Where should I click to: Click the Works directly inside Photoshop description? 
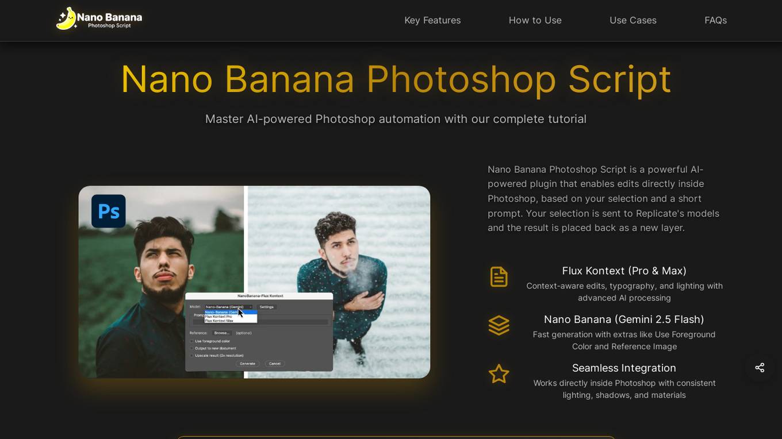624,389
